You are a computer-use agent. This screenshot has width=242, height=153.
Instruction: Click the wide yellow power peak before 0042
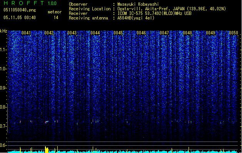point(47,150)
